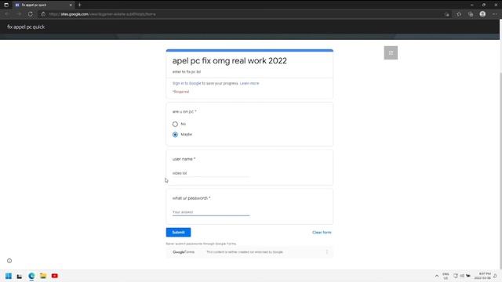Open the browser collections icon

pyautogui.click(x=471, y=14)
